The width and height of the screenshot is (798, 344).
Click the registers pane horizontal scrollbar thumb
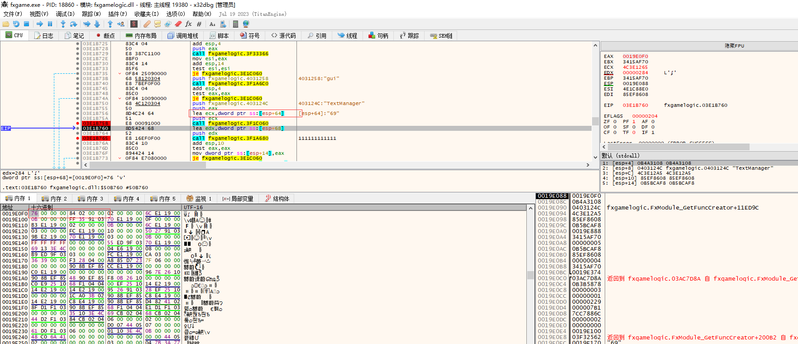click(678, 147)
